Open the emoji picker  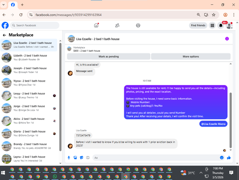point(222,158)
